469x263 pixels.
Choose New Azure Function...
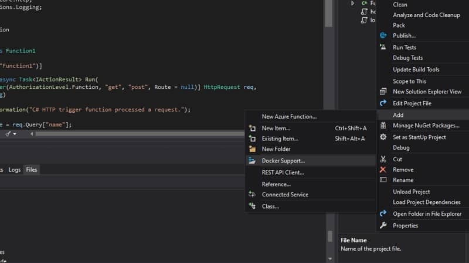289,116
